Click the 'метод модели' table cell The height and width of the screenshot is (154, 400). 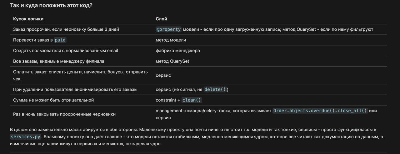click(171, 40)
